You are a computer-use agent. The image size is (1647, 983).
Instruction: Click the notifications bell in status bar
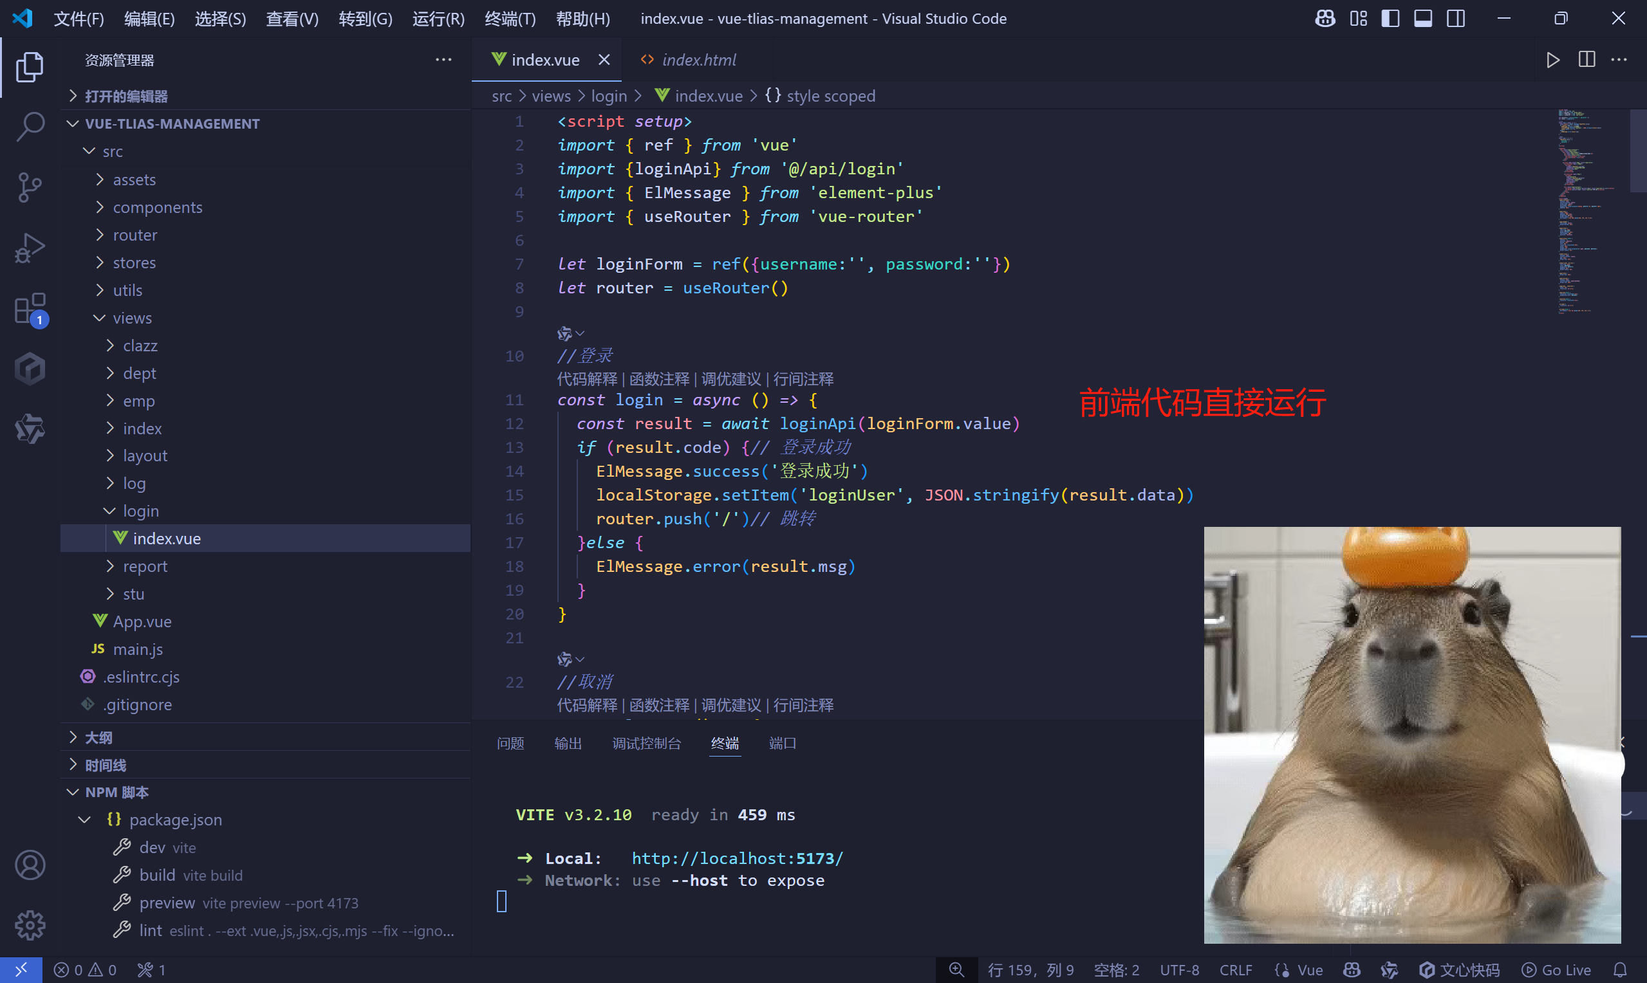[1621, 969]
